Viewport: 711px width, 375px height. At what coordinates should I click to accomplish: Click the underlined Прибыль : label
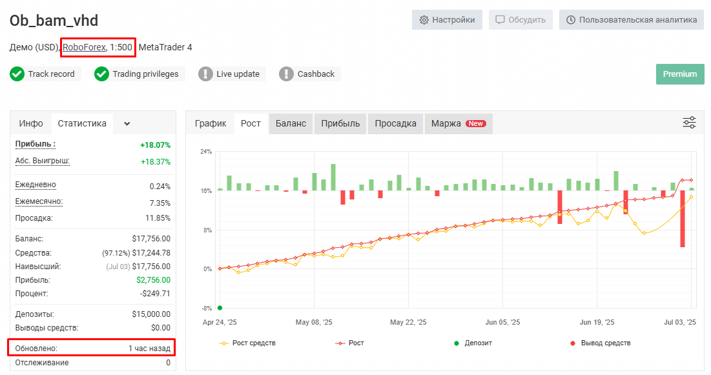pos(36,144)
